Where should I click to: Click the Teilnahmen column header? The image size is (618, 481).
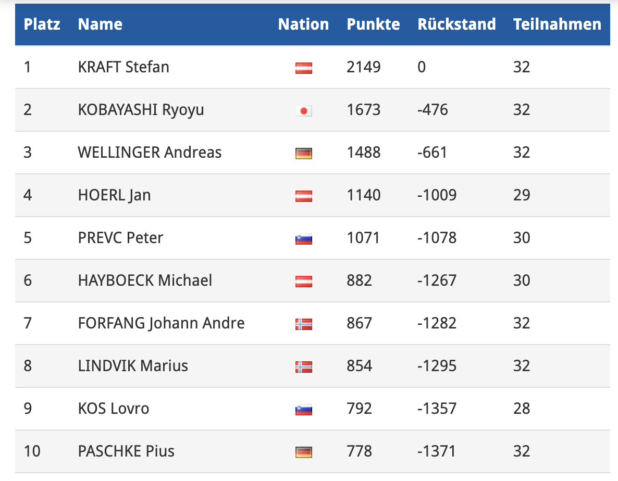pyautogui.click(x=557, y=24)
